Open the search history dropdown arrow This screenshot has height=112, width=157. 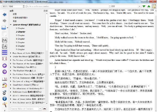[x=139, y=6]
